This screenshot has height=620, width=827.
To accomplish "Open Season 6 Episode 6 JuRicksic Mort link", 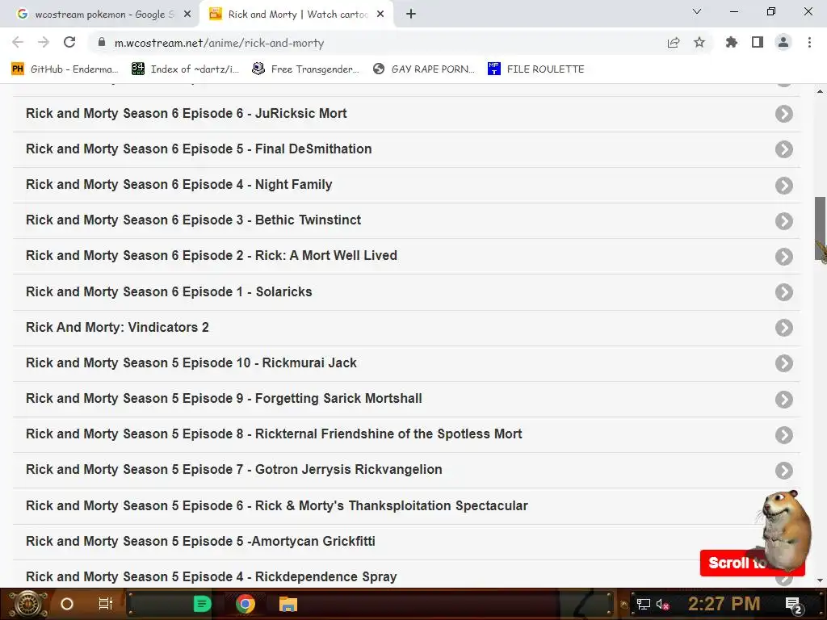I will 406,114.
